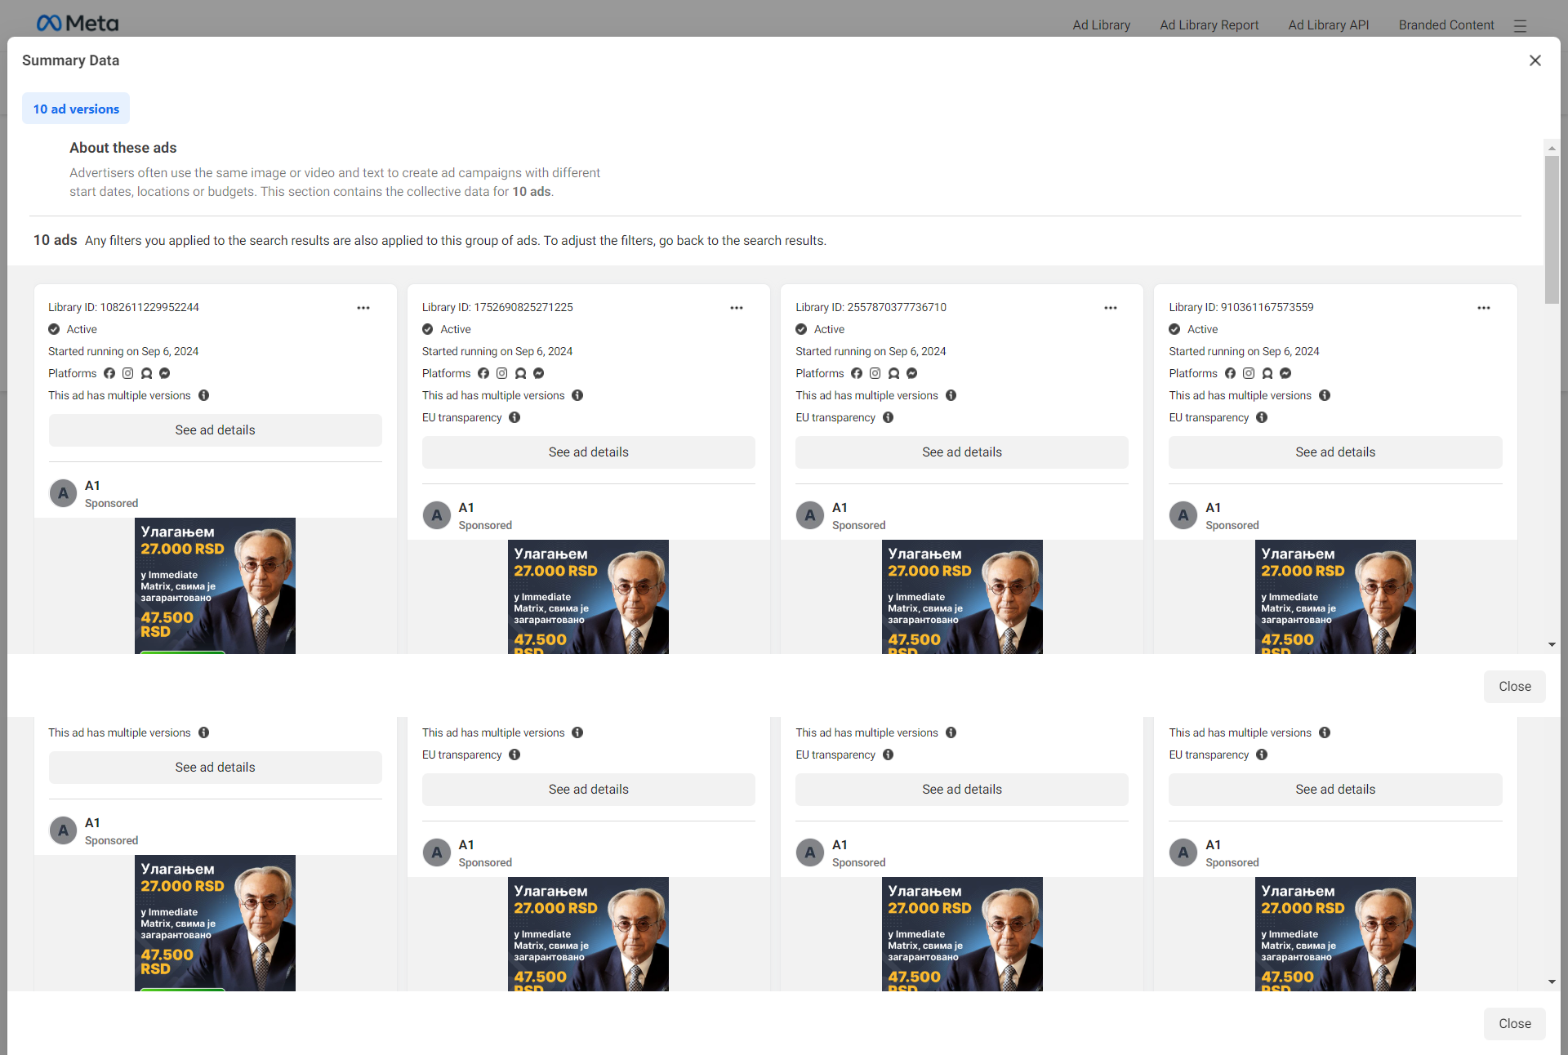
Task: Click Facebook platform icon on ad 1082611229952244
Action: [109, 373]
